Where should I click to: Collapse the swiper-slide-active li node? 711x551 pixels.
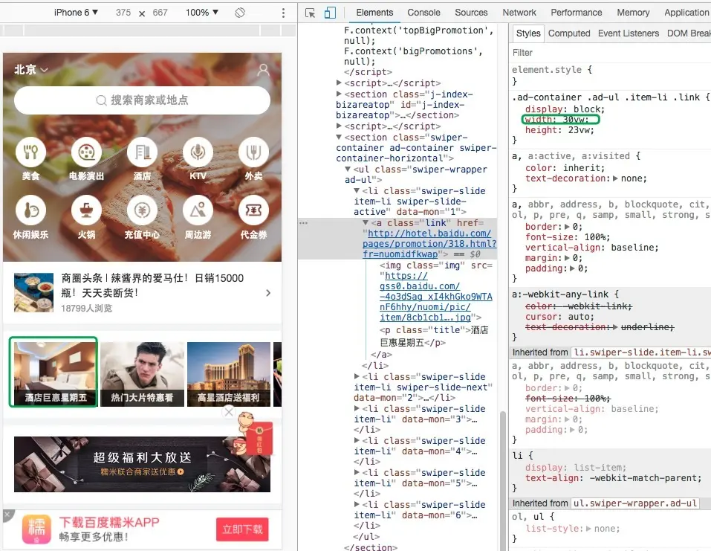click(x=357, y=190)
